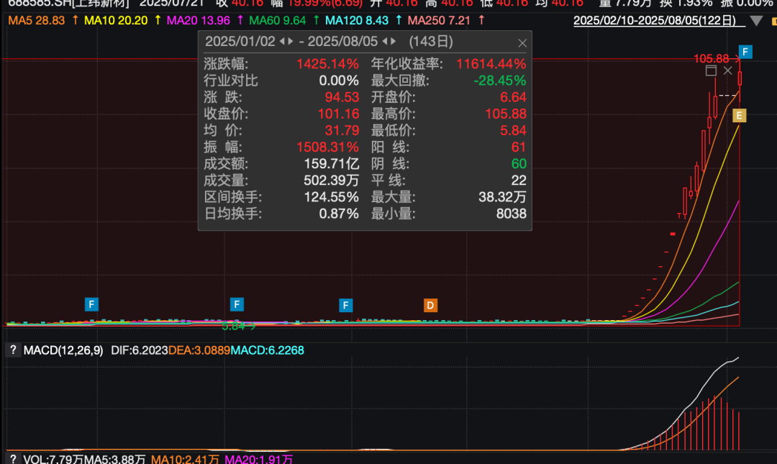Open the VOL indicator help icon
The height and width of the screenshot is (464, 777).
[12, 458]
